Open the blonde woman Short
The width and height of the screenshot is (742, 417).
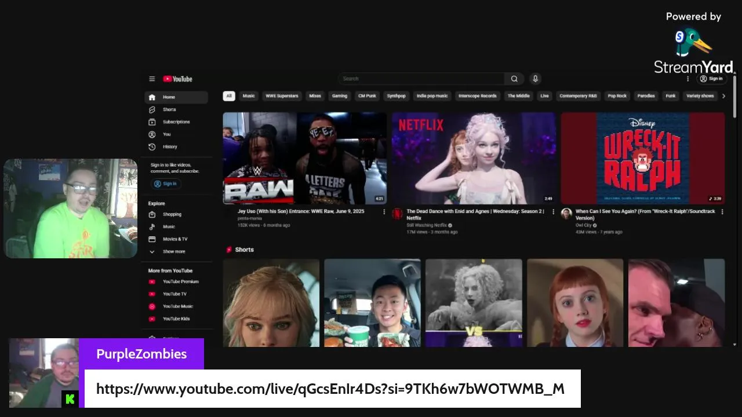271,303
